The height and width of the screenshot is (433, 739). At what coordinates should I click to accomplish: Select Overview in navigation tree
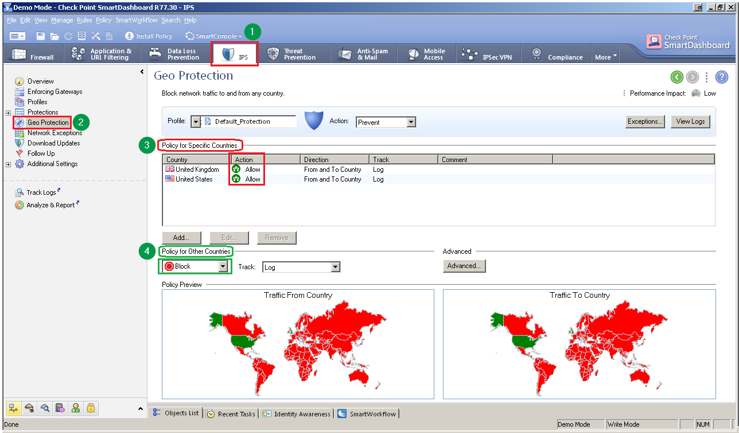[40, 81]
